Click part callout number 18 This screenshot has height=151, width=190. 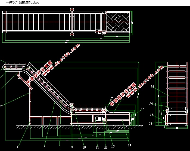click(151, 123)
